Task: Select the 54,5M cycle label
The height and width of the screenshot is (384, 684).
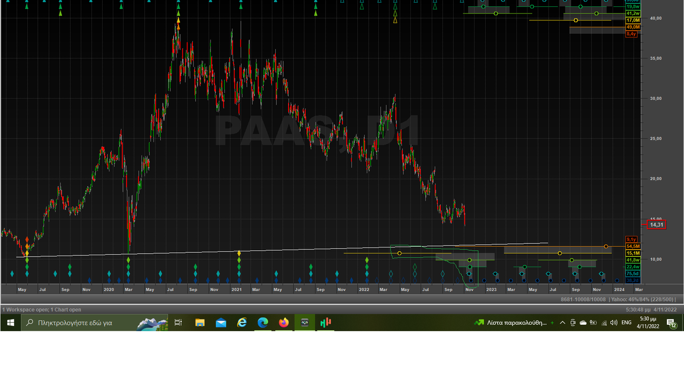Action: click(x=633, y=246)
